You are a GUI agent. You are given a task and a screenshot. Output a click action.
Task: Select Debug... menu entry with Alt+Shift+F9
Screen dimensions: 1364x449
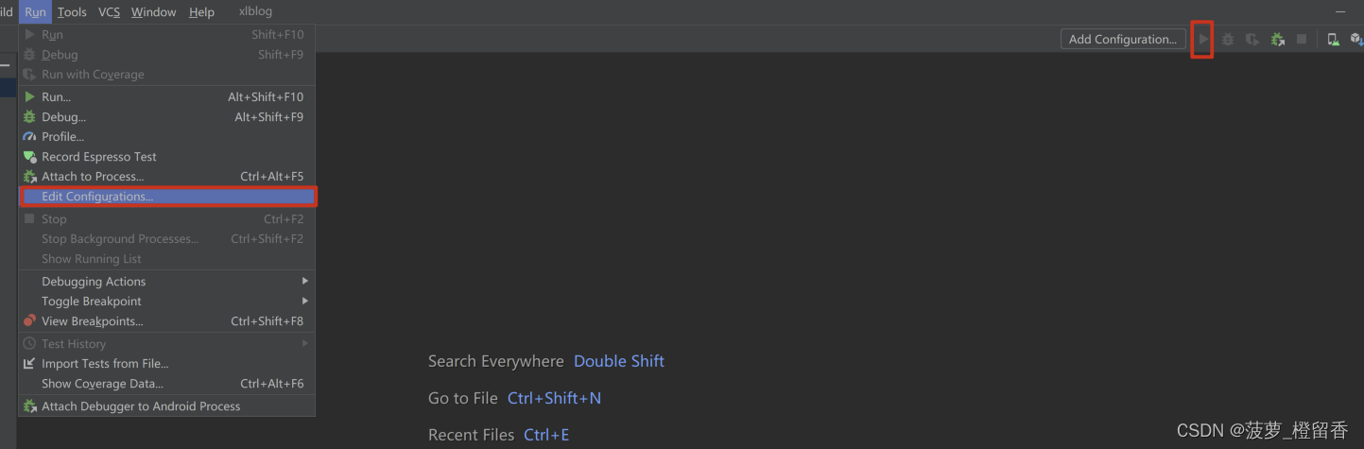(166, 117)
